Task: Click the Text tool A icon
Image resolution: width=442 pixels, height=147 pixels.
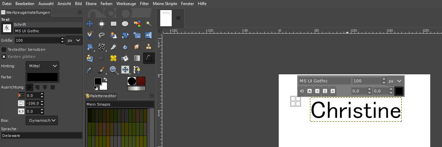Action: (148, 58)
